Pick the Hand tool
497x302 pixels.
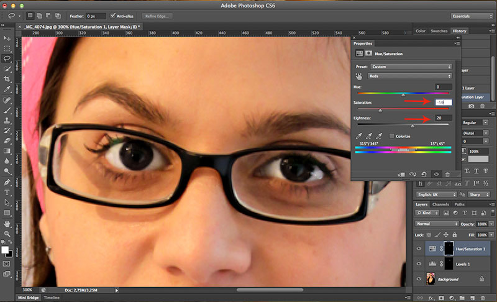[7, 224]
